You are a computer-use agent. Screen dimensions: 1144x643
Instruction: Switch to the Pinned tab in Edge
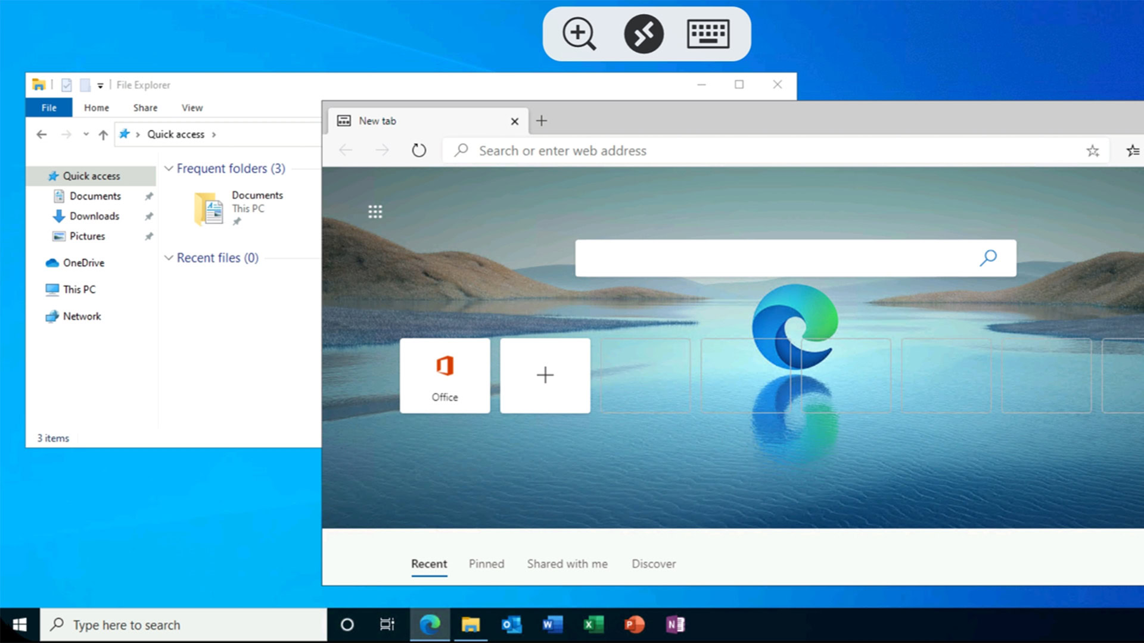[x=486, y=564]
